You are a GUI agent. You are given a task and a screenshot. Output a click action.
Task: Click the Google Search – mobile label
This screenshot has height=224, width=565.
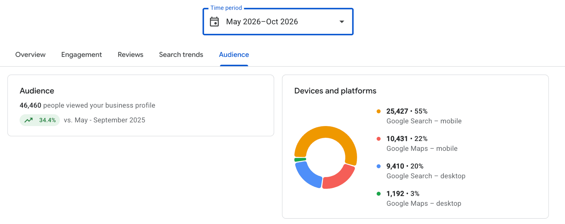(424, 121)
